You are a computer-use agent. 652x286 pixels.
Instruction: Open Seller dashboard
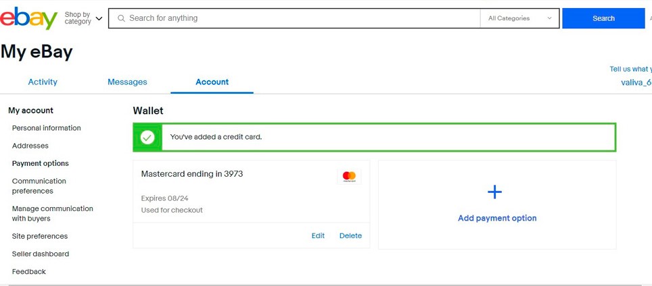pyautogui.click(x=41, y=254)
